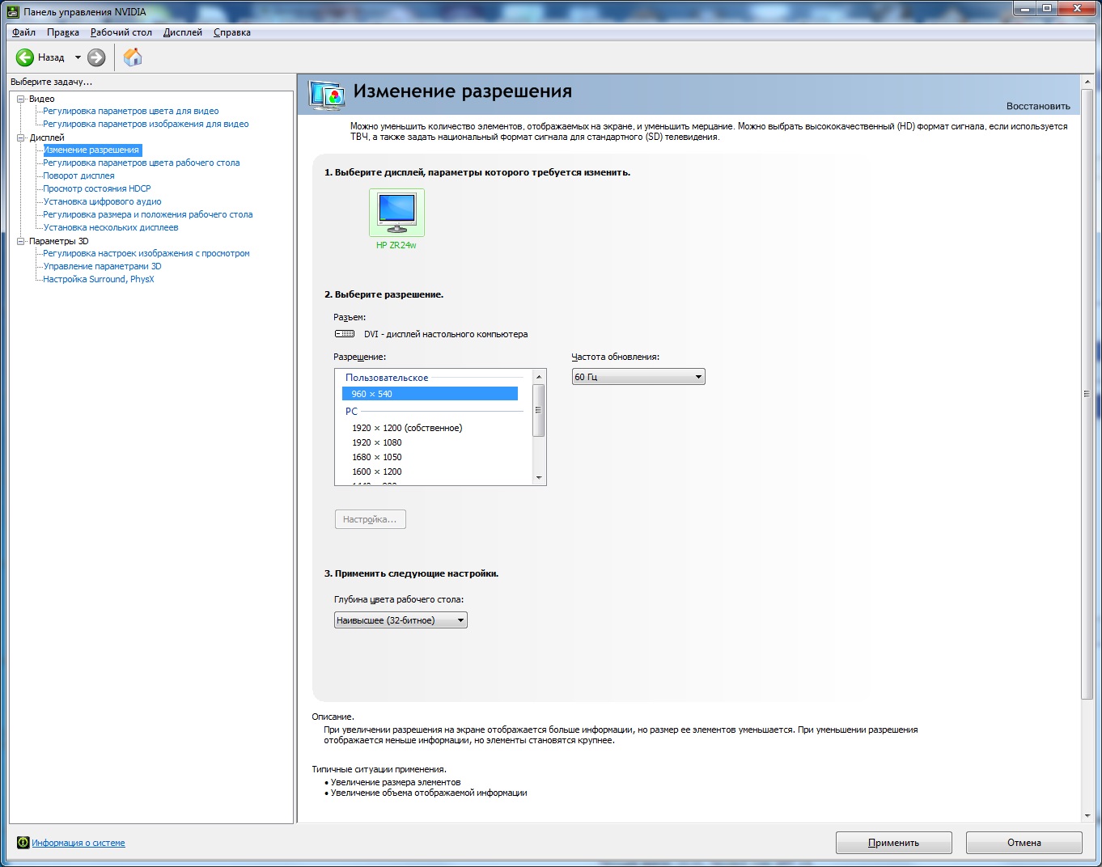Click the resolution list scrollbar down arrow
Image resolution: width=1102 pixels, height=867 pixels.
pos(539,478)
